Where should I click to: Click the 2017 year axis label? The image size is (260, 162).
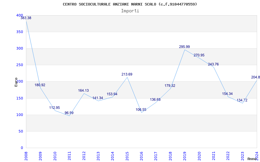point(156,156)
